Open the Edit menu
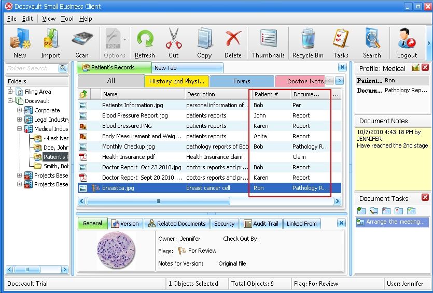Screen dimensions: 433x293 point(27,19)
